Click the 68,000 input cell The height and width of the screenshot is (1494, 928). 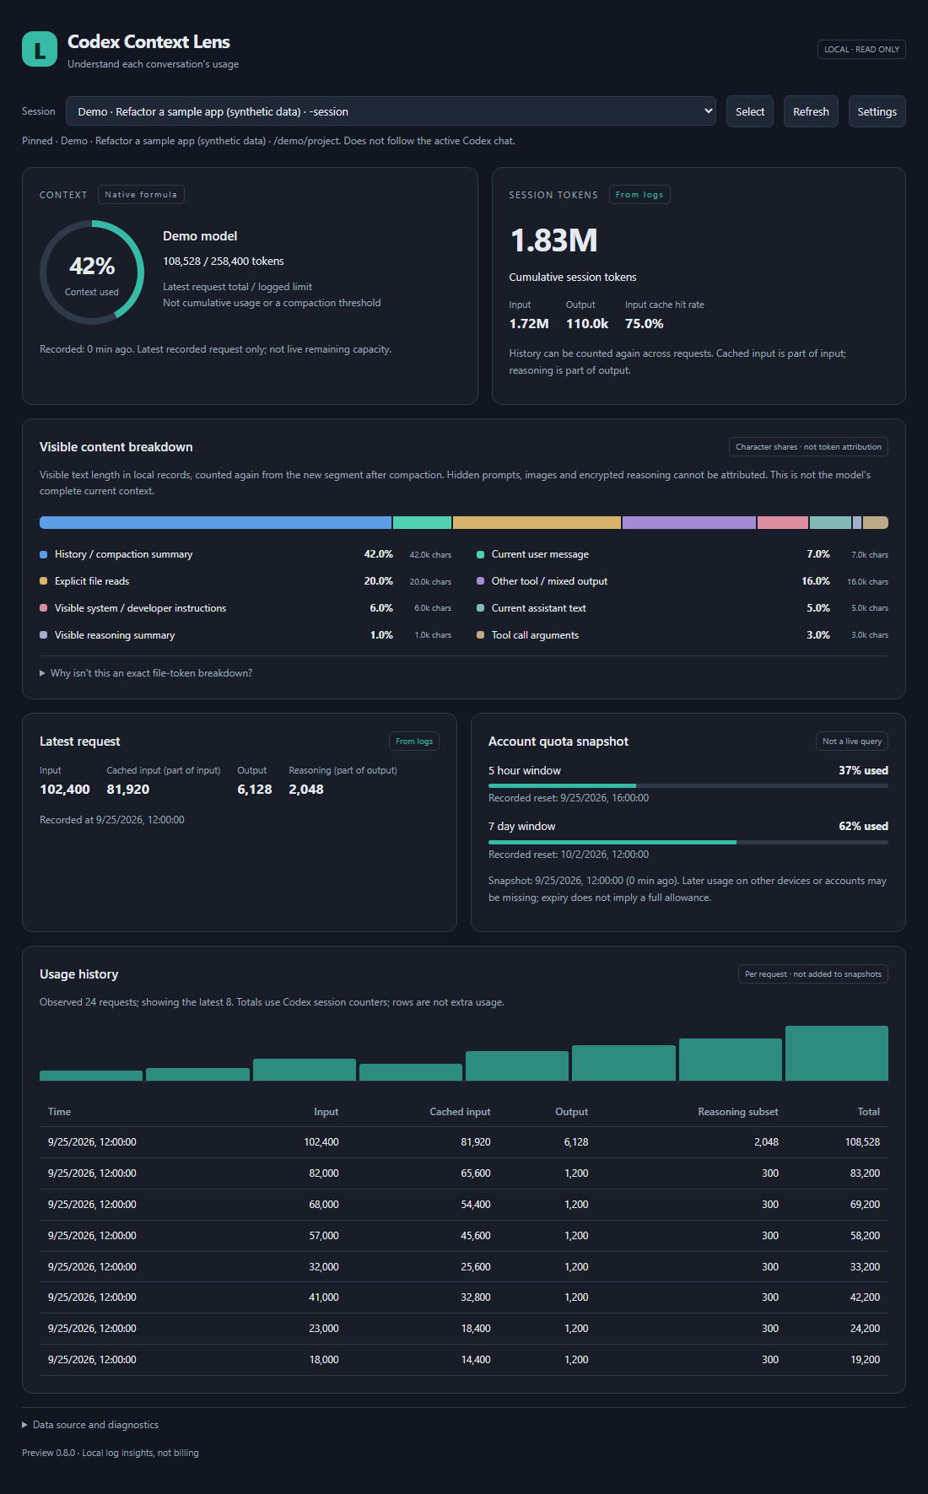point(324,1205)
